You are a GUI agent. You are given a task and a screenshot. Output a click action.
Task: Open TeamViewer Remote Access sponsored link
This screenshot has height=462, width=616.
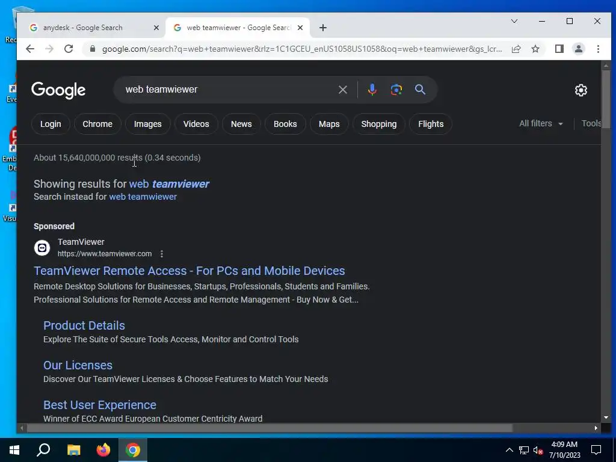tap(189, 271)
